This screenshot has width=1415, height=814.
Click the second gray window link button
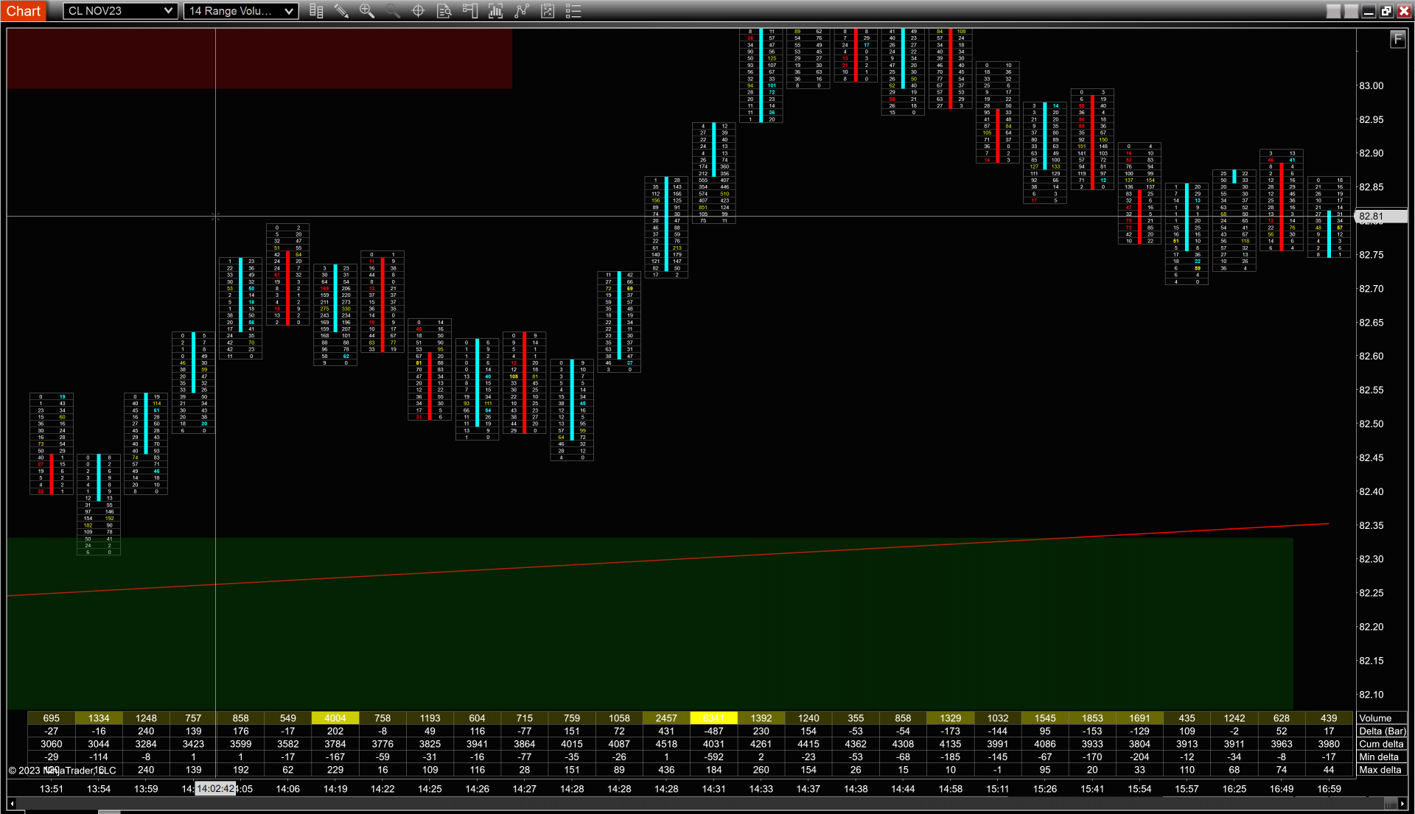click(1351, 11)
